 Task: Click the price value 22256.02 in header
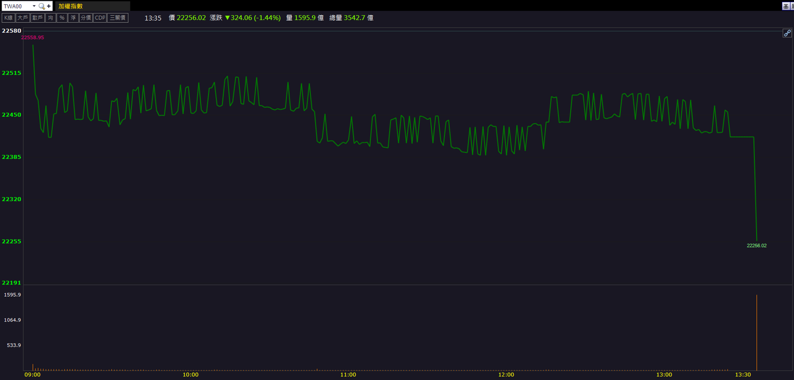[x=191, y=18]
